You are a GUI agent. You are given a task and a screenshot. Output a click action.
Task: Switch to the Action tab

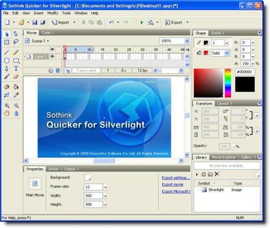click(x=53, y=169)
